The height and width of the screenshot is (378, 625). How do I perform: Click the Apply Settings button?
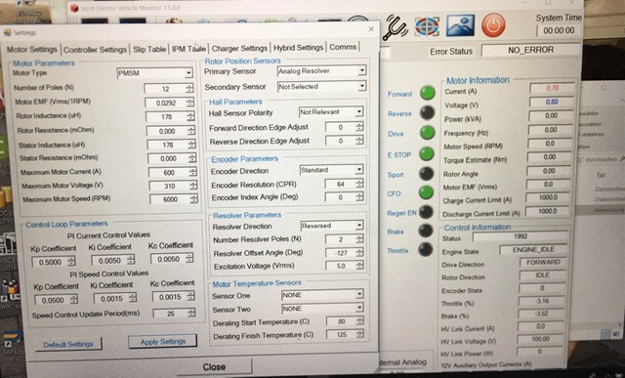point(163,342)
